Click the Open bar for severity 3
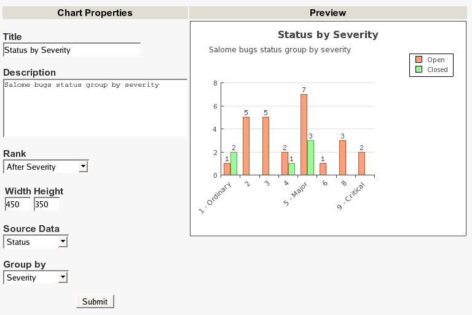The width and height of the screenshot is (472, 315). point(265,146)
